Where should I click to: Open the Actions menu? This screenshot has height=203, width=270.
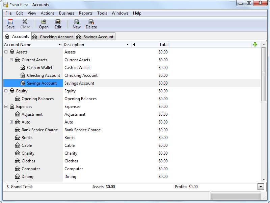(48, 13)
